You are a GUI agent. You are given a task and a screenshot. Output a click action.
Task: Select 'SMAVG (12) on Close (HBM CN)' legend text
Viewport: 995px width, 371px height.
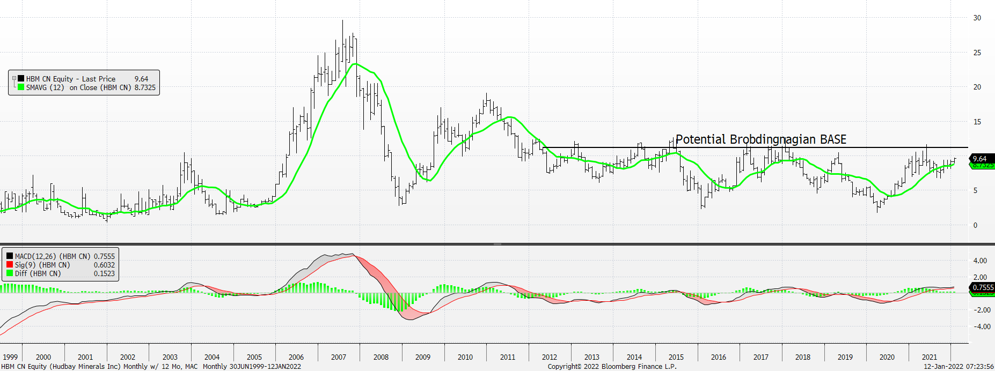pyautogui.click(x=79, y=87)
